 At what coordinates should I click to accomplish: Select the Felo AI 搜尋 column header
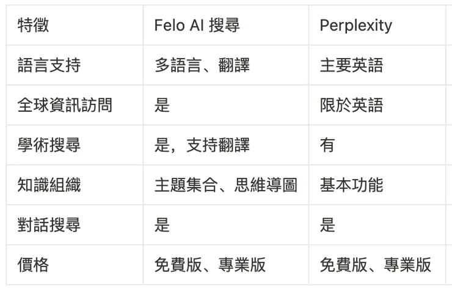(x=197, y=26)
